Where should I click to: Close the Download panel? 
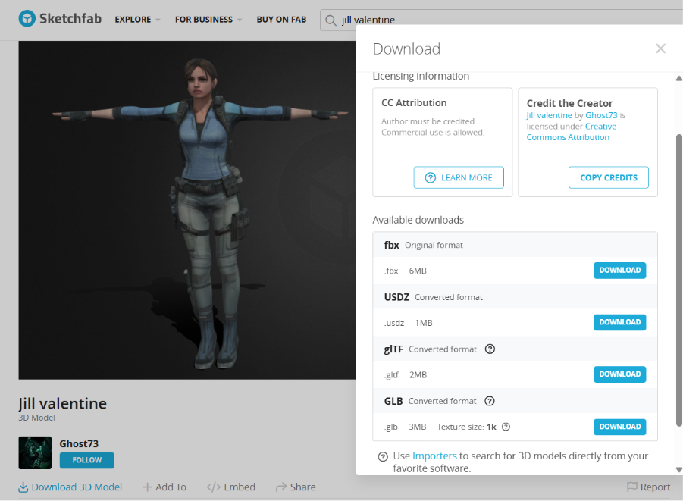point(660,49)
